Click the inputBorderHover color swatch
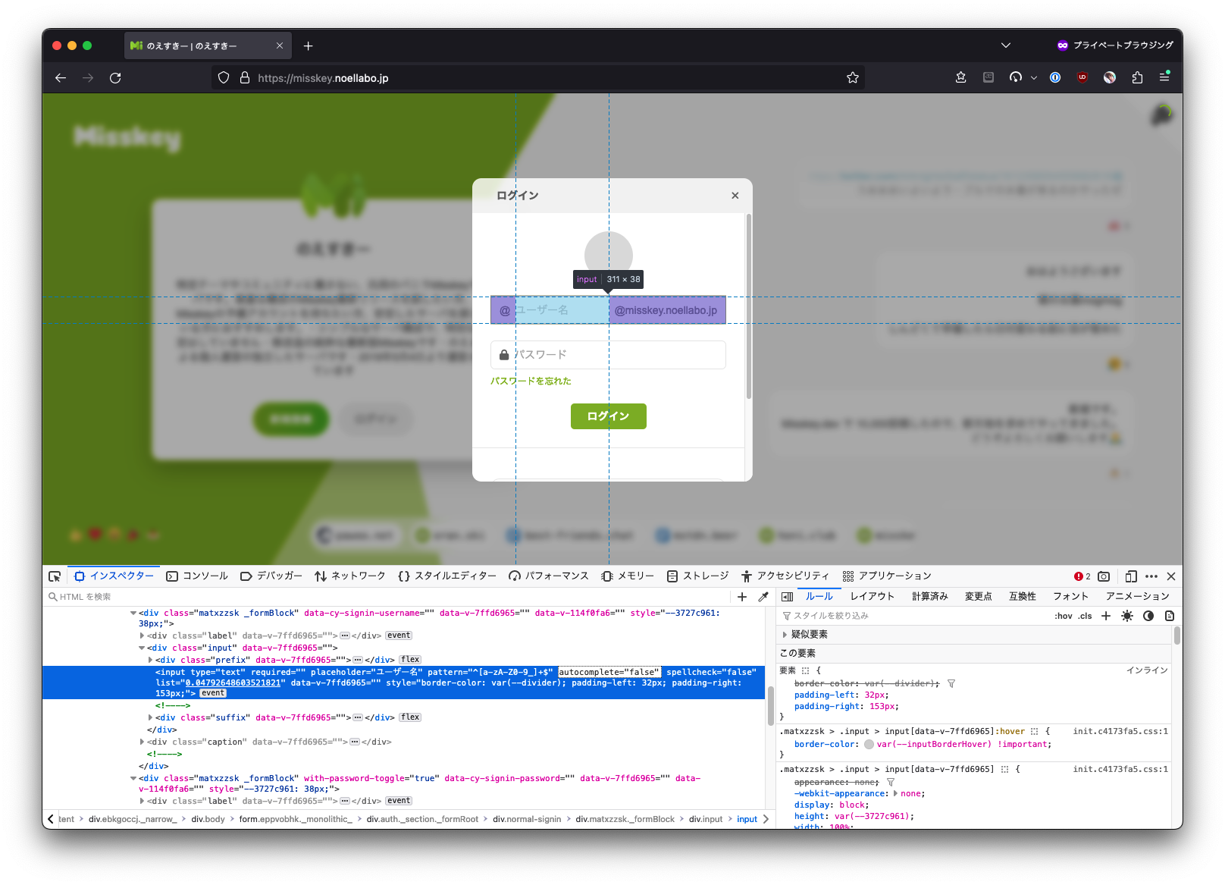This screenshot has height=885, width=1225. (x=869, y=744)
